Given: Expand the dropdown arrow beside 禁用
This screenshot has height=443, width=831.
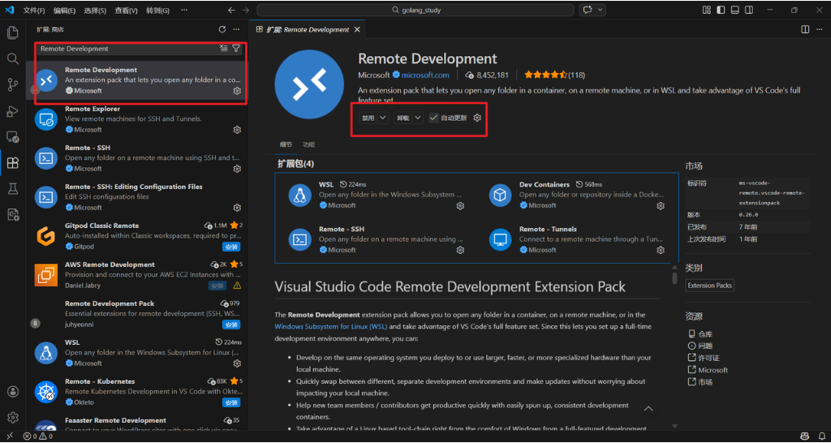Looking at the screenshot, I should pos(383,118).
